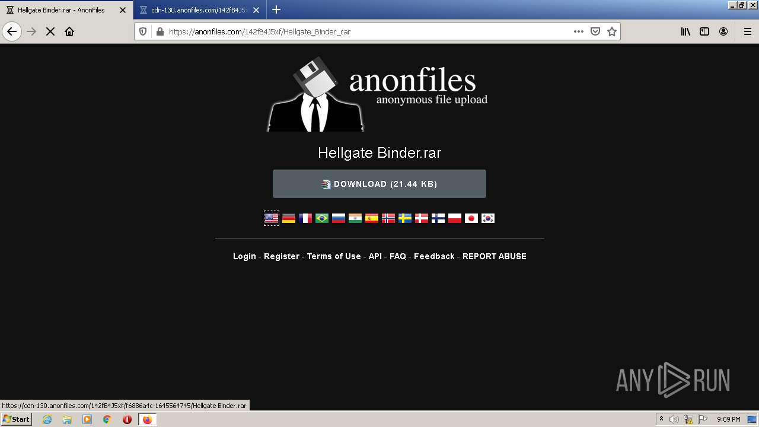This screenshot has width=759, height=427.
Task: Open the Feedback link
Action: pyautogui.click(x=434, y=256)
